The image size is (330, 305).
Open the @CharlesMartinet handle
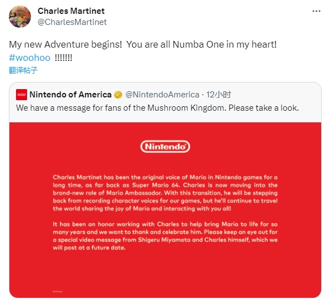72,22
